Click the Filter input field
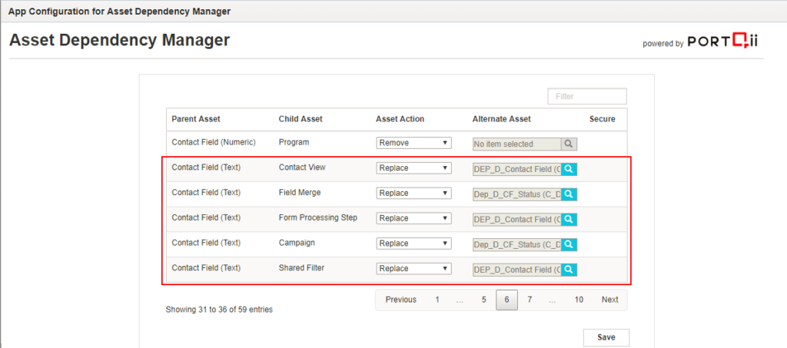 pyautogui.click(x=587, y=97)
